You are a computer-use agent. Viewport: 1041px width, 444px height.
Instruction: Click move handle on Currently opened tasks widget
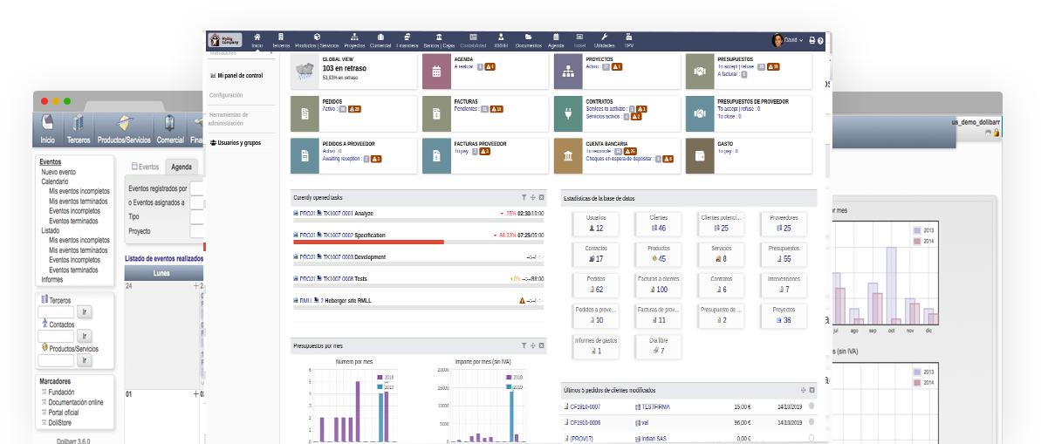click(532, 198)
